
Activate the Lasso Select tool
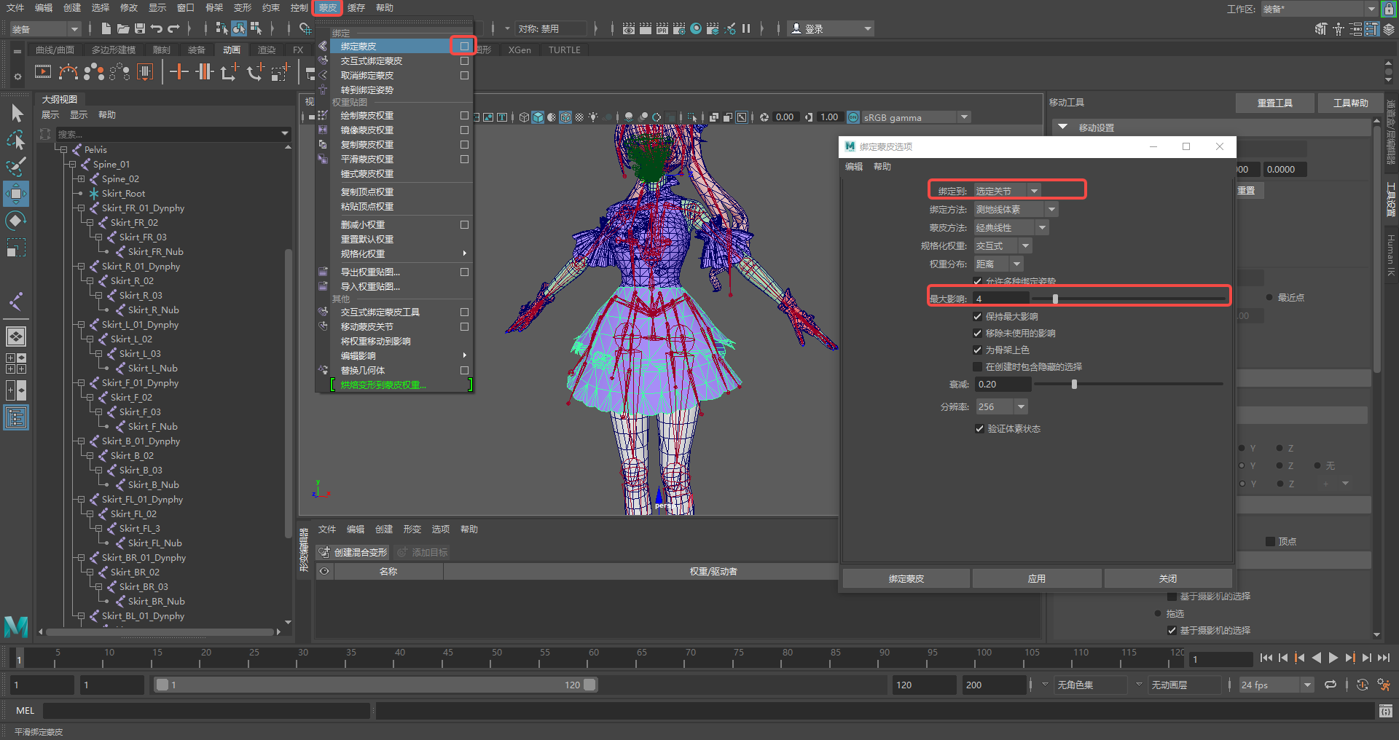point(16,139)
